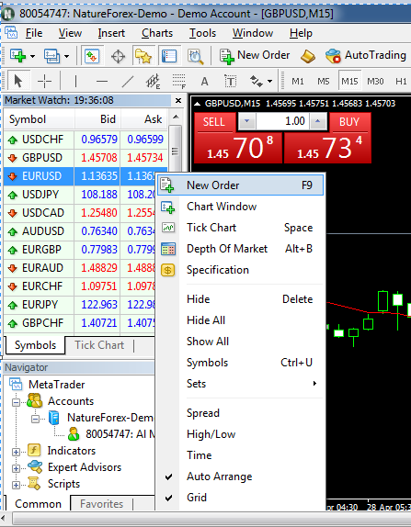Switch to the Symbols tab
Image resolution: width=411 pixels, height=527 pixels.
tap(35, 345)
